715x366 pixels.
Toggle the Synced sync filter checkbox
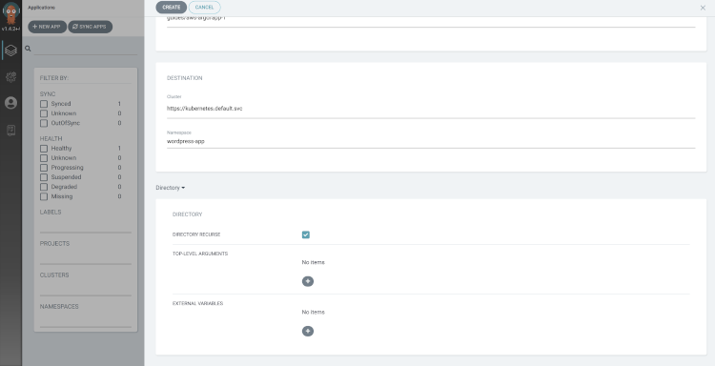(x=44, y=104)
